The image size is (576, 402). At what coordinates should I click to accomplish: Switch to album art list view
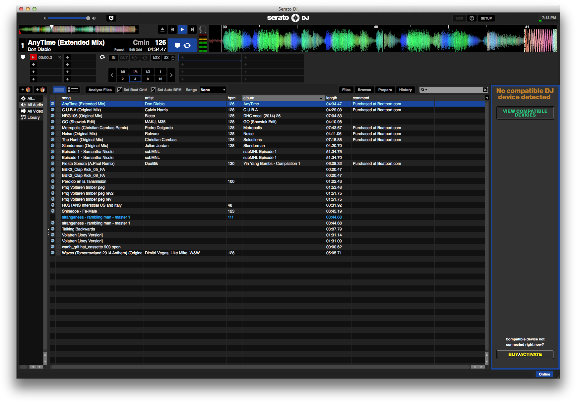tap(73, 90)
